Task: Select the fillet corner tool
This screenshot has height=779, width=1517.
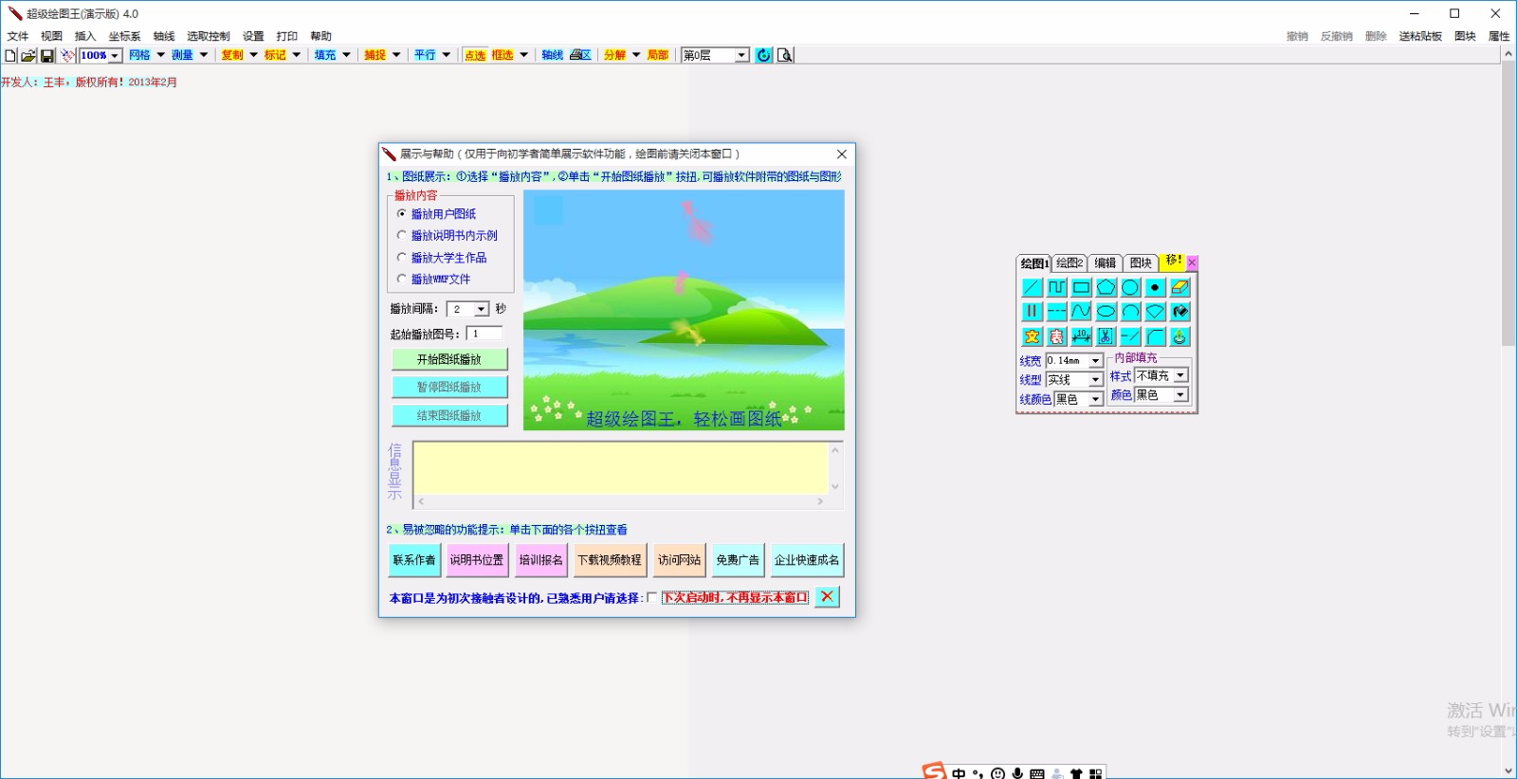Action: click(1155, 336)
